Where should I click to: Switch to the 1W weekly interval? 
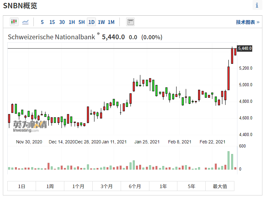point(101,22)
